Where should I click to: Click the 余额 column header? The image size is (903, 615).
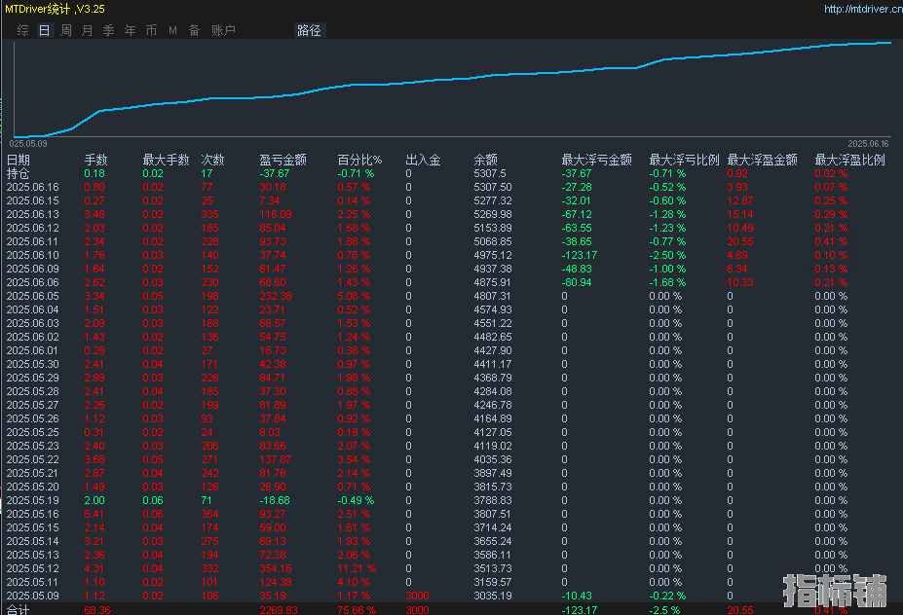click(x=485, y=160)
